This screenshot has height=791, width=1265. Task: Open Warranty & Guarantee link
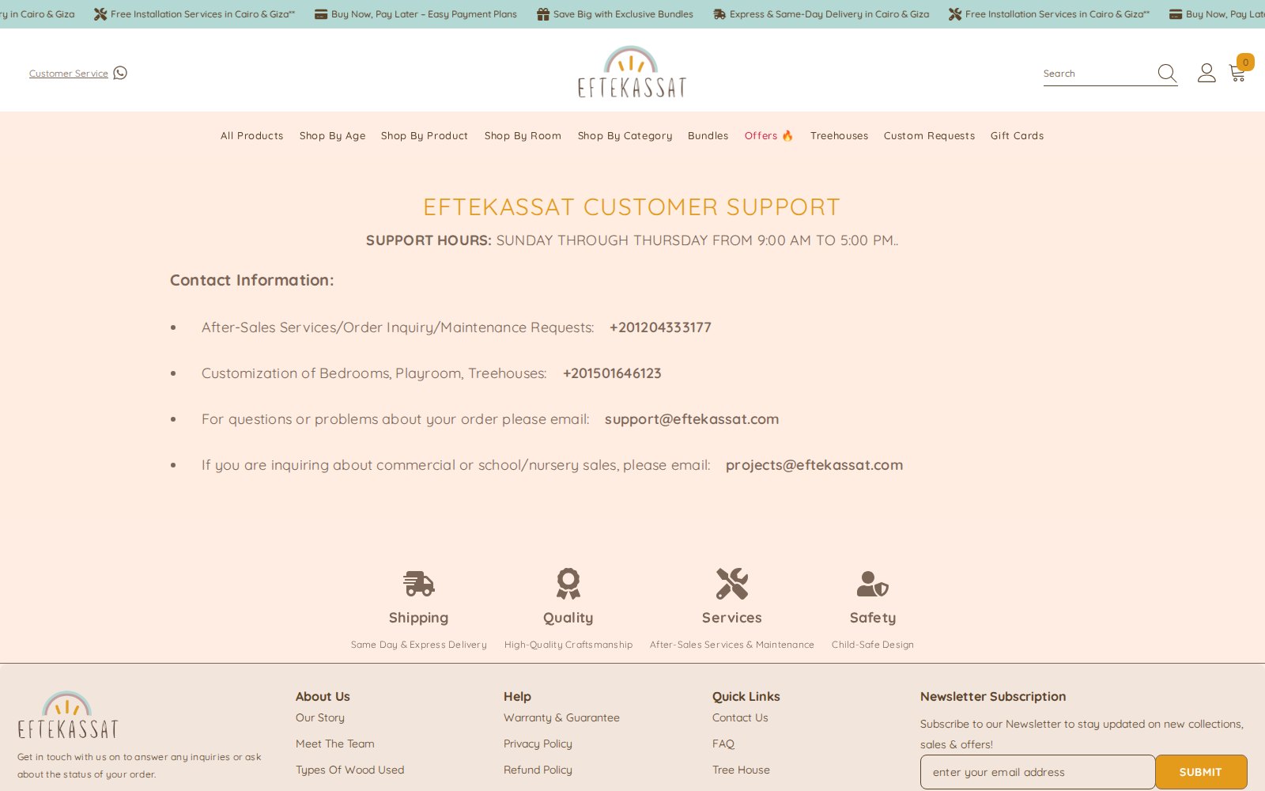coord(561,718)
